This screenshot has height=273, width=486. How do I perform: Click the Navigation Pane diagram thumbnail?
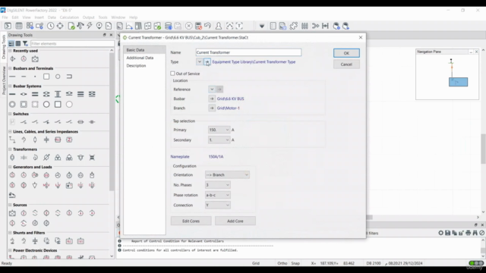tap(447, 77)
